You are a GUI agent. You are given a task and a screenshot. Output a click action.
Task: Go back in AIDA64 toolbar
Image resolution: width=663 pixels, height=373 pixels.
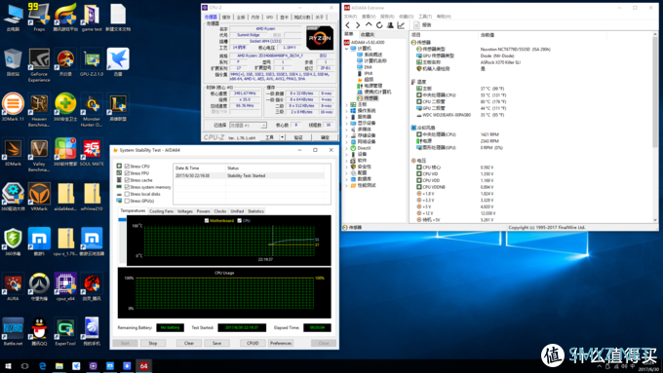coord(347,25)
